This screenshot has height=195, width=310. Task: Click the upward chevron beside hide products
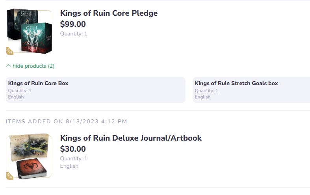point(9,66)
